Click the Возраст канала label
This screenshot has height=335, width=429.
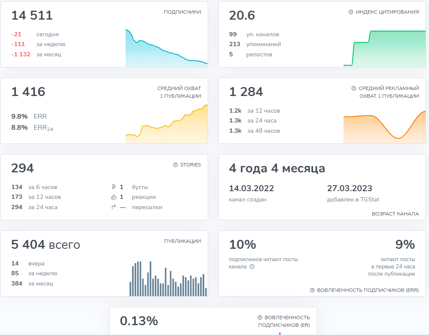point(395,214)
